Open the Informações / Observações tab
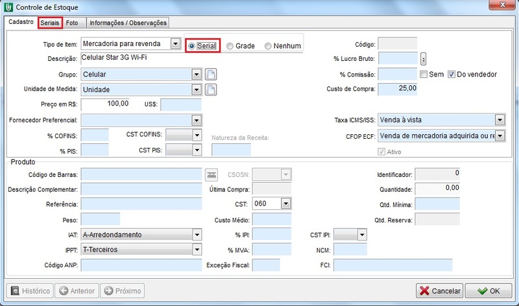 tap(128, 23)
